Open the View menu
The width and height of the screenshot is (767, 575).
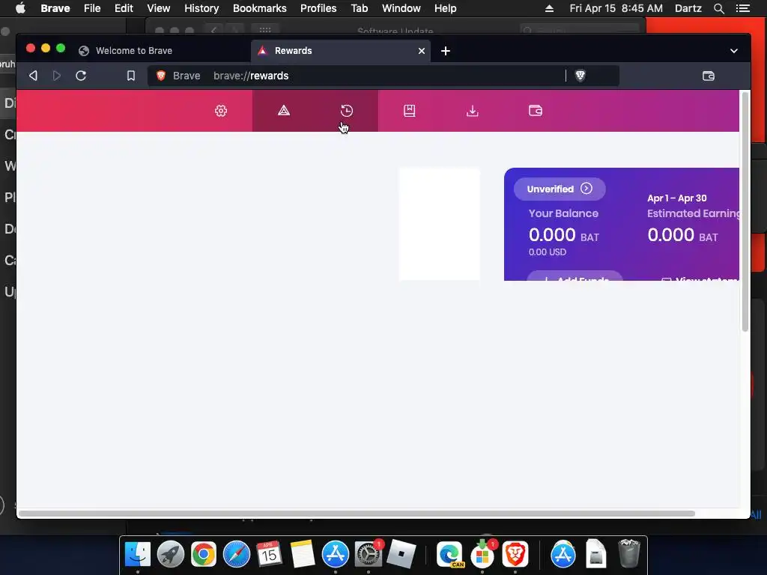pyautogui.click(x=159, y=8)
